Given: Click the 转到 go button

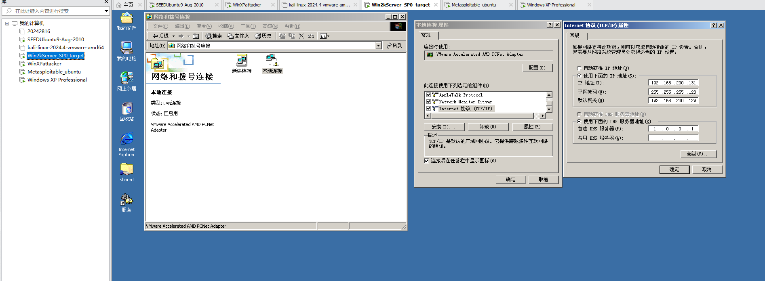Looking at the screenshot, I should (x=394, y=46).
